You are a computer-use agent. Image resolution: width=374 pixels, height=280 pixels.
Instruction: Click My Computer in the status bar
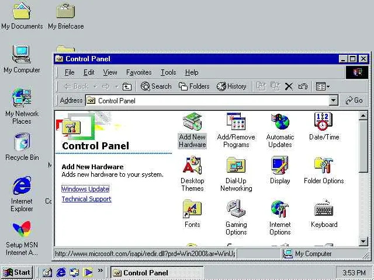pyautogui.click(x=308, y=254)
